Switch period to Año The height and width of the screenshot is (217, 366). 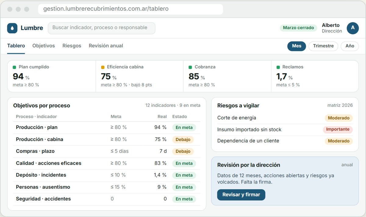[x=350, y=46]
